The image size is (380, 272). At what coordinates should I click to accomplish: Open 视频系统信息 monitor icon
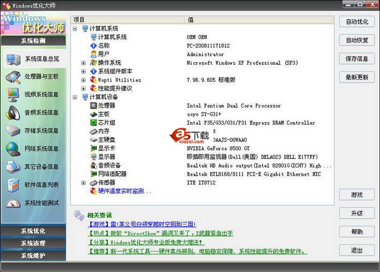[x=13, y=95]
